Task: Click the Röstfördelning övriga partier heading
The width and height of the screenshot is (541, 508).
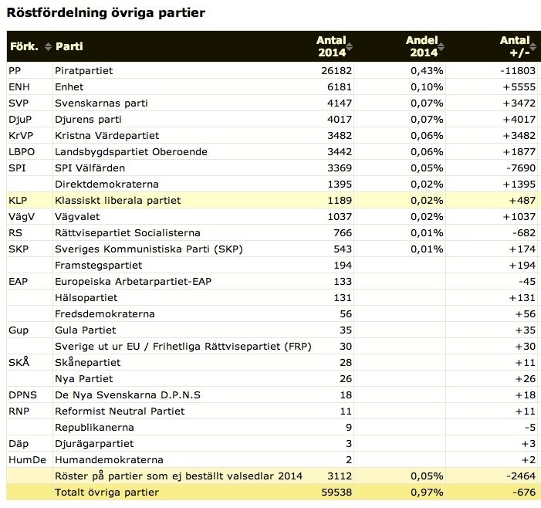Action: point(106,13)
